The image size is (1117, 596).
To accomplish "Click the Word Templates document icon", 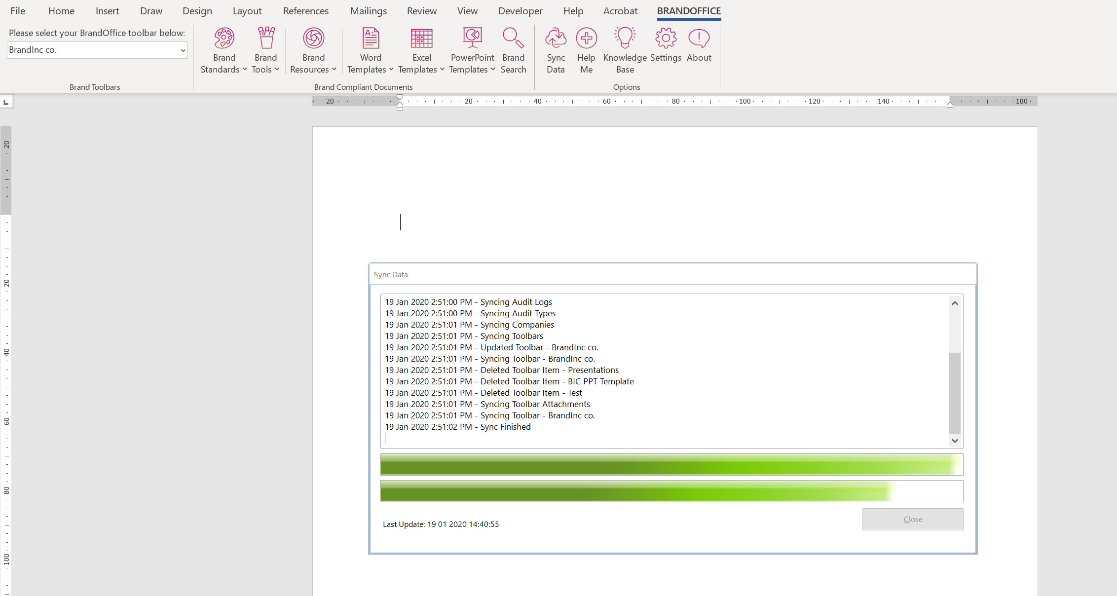I will pos(371,38).
